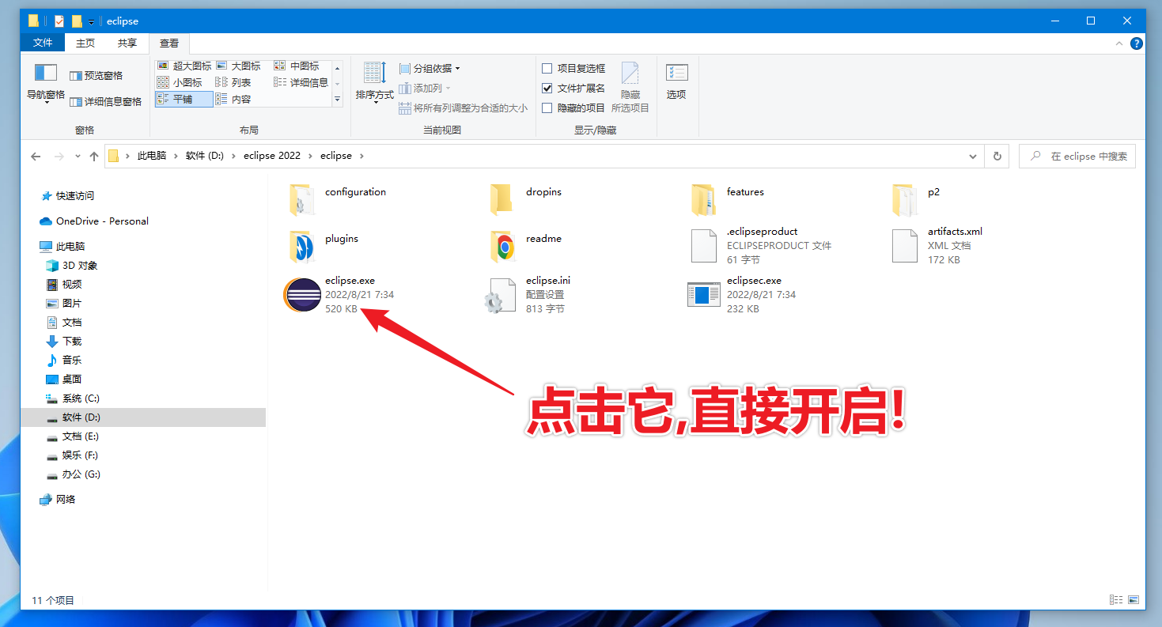Screen dimensions: 1162x627
Task: Open the features folder
Action: (x=703, y=199)
